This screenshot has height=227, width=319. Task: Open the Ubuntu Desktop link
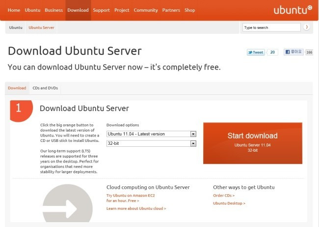point(229,203)
